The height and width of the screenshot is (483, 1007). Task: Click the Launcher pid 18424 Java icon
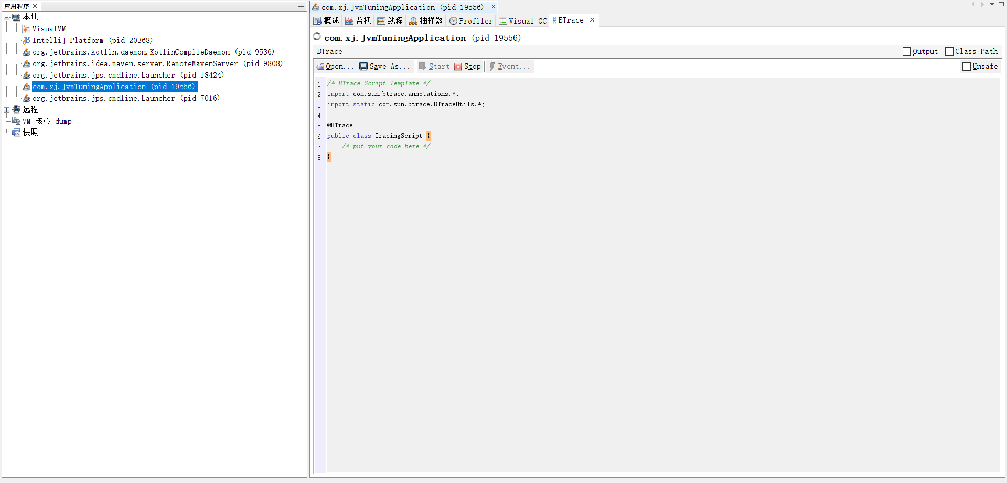26,75
